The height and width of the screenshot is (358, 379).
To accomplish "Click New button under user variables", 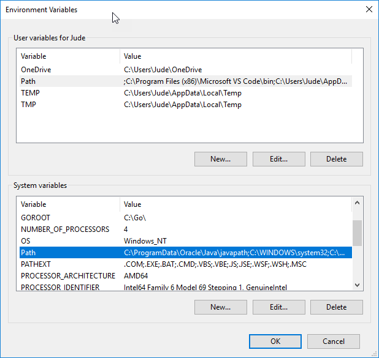I will 220,159.
